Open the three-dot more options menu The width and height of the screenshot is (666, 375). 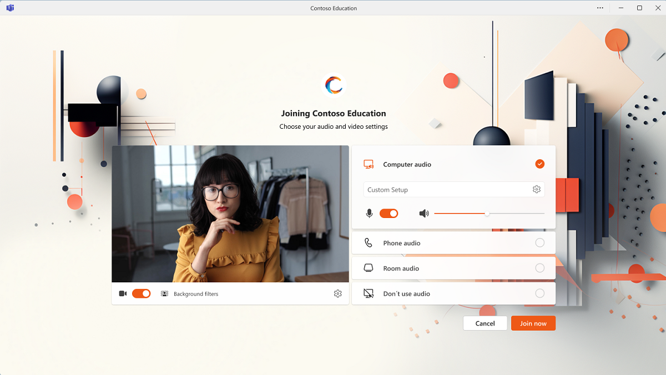[x=600, y=8]
